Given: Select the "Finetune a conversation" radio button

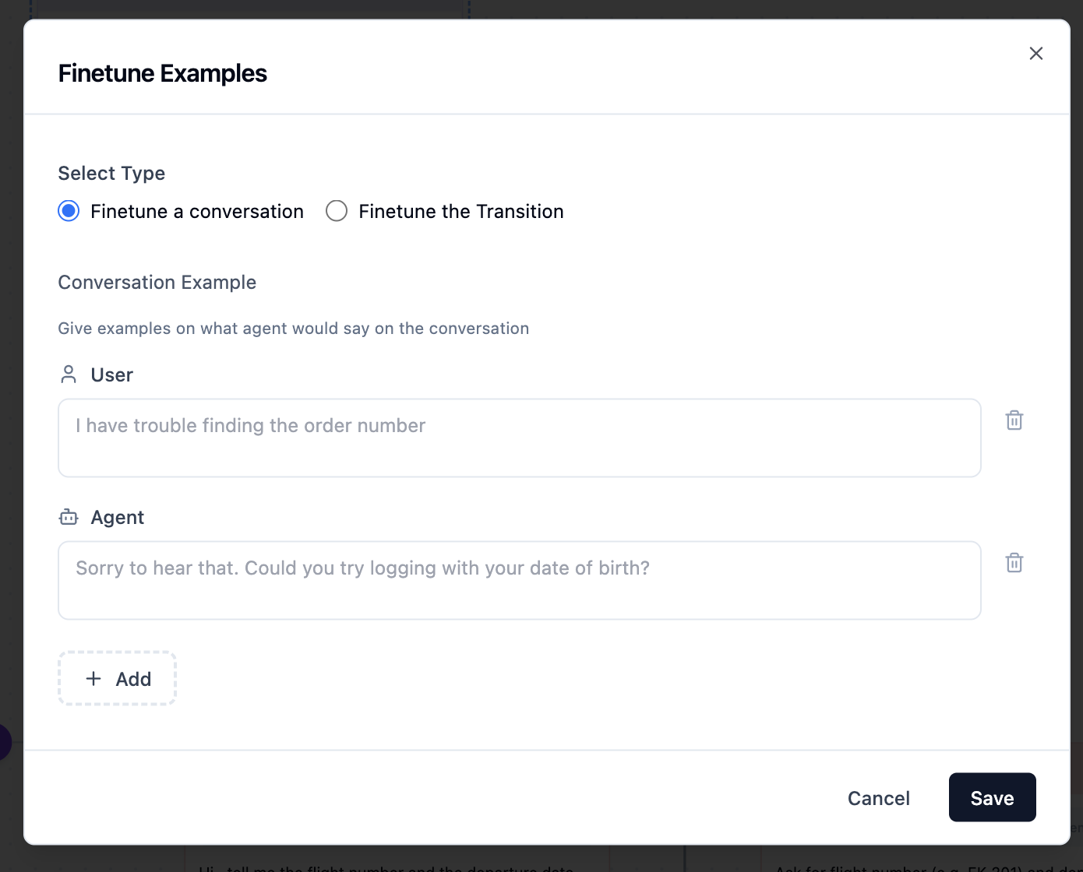Looking at the screenshot, I should (69, 211).
